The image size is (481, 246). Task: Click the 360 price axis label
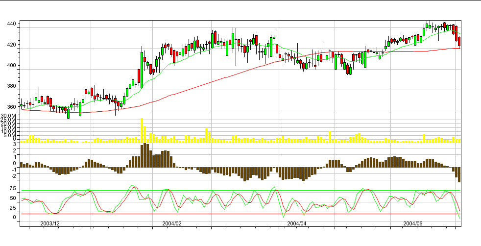pyautogui.click(x=12, y=107)
